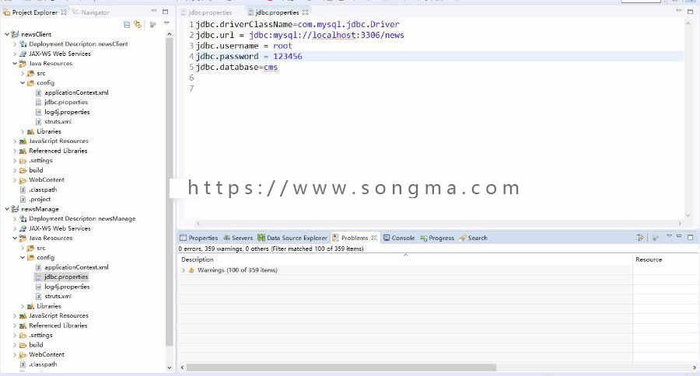Click the newsClient project icon
Image resolution: width=700 pixels, height=376 pixels.
coord(16,34)
